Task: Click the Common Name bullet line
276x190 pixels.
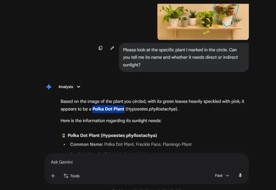Action: pyautogui.click(x=131, y=145)
